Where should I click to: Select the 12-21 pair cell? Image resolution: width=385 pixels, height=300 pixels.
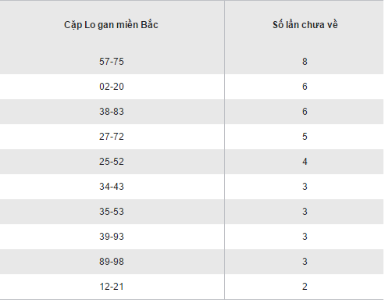pyautogui.click(x=112, y=287)
